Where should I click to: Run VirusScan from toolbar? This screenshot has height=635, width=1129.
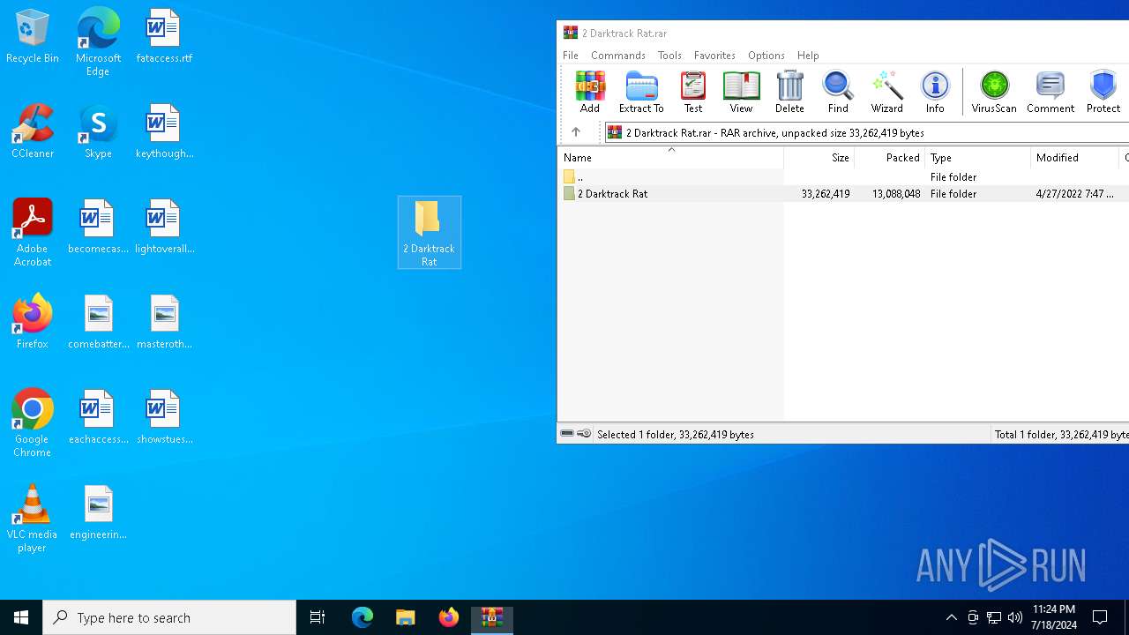994,92
